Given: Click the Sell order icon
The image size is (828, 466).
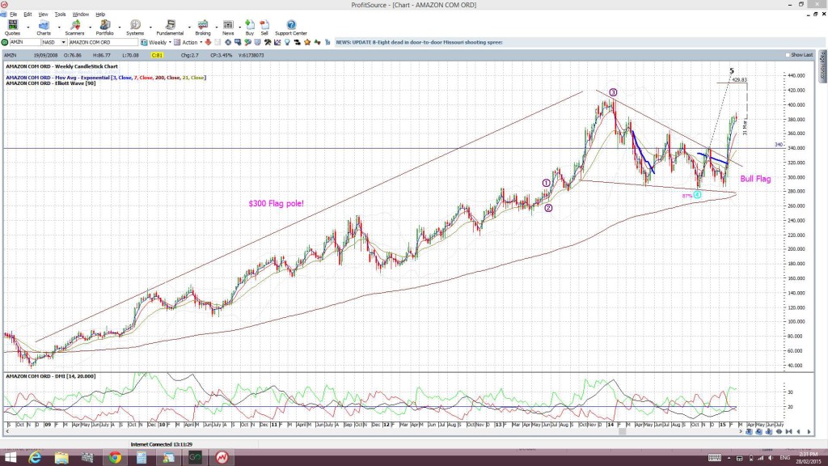Looking at the screenshot, I should [x=264, y=28].
